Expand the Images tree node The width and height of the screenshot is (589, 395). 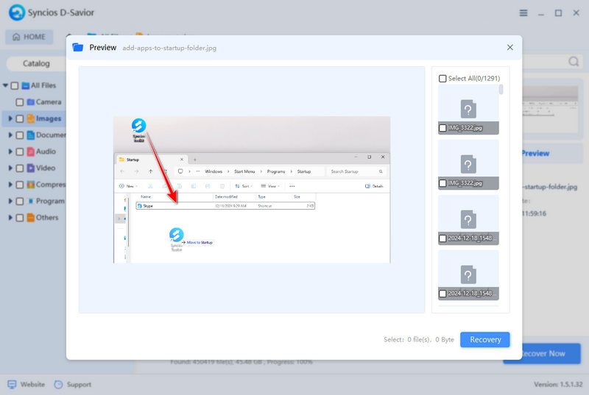(10, 118)
